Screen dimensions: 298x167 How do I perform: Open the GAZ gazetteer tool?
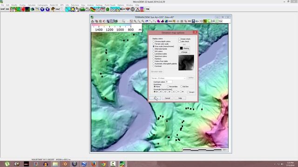click(58, 9)
